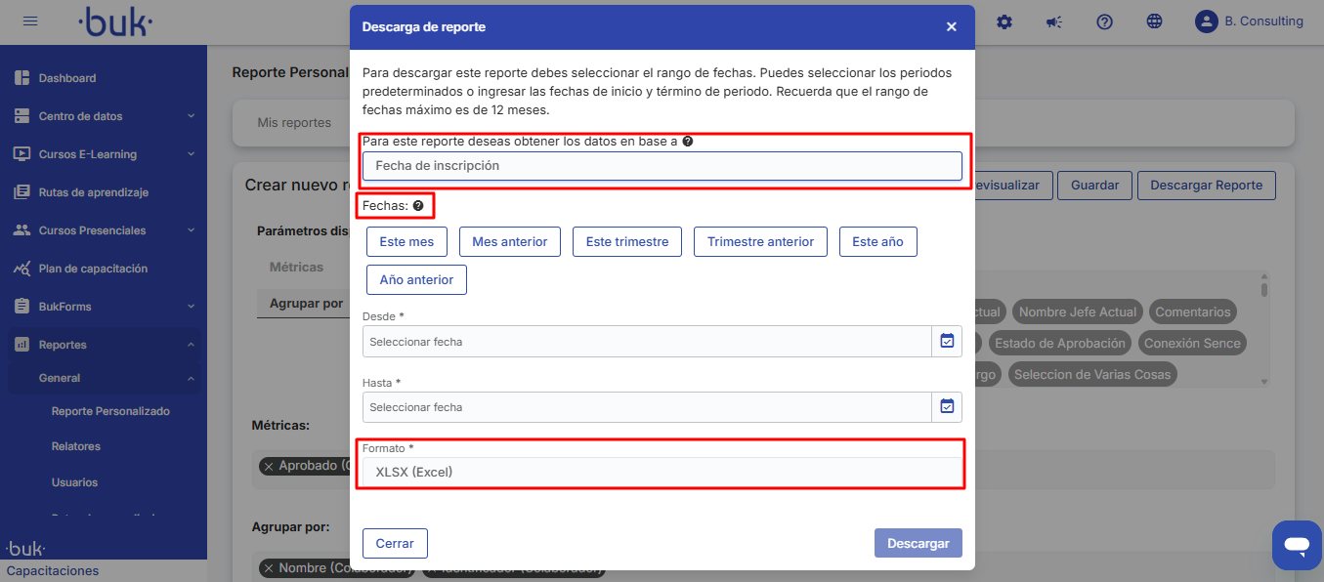This screenshot has height=582, width=1324.
Task: Open the settings gear icon
Action: [x=1004, y=21]
